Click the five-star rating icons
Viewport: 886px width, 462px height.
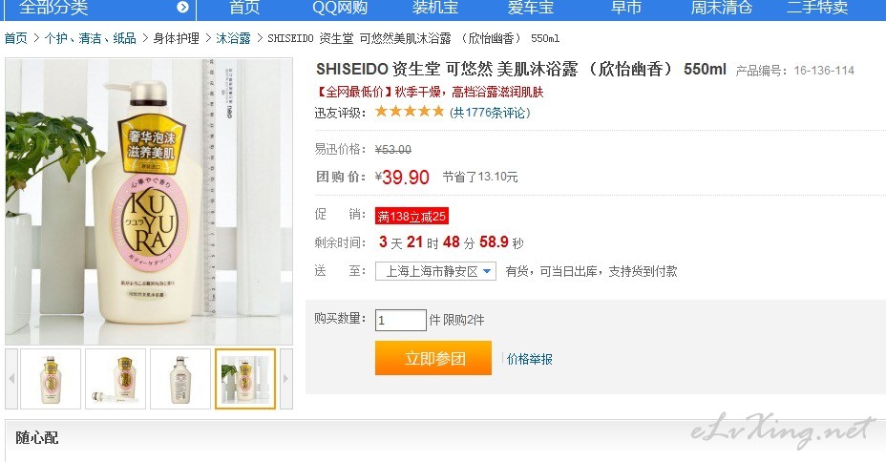pyautogui.click(x=410, y=112)
